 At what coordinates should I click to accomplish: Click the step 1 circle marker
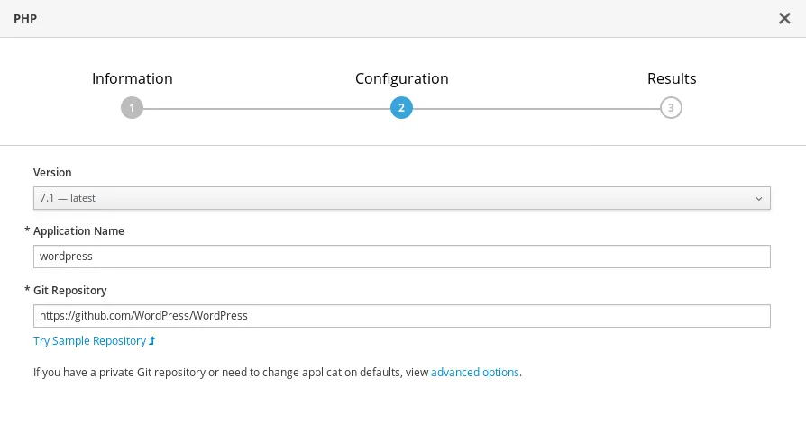pyautogui.click(x=132, y=108)
